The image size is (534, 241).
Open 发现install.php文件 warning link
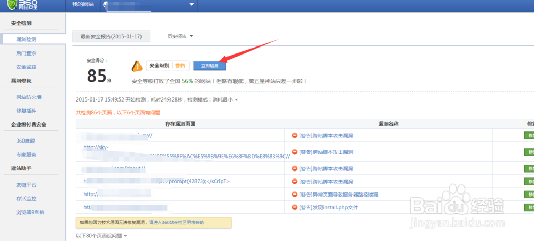pos(328,207)
